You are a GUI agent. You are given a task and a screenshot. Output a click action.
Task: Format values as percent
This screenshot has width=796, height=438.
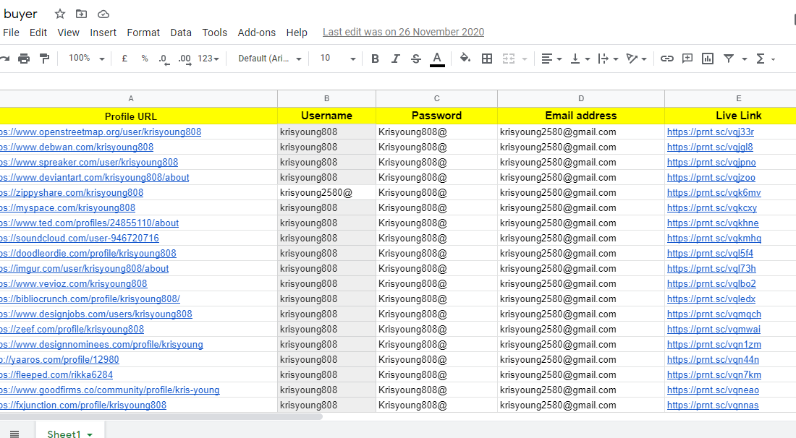tap(143, 59)
